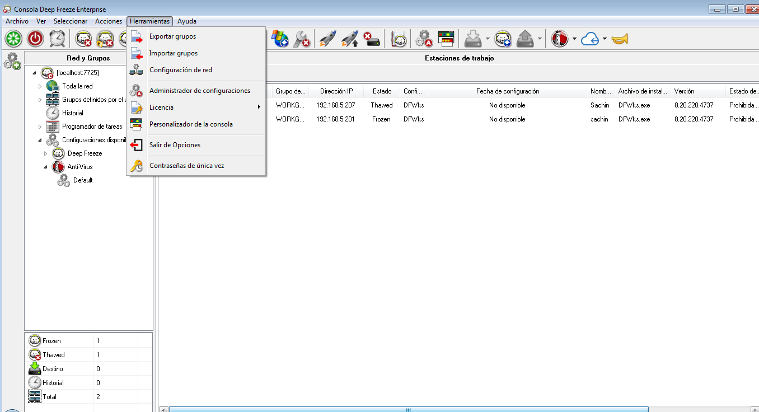Viewport: 759px width, 412px height.
Task: Click the alarm clock Wake-on-LAN toolbar icon
Action: click(57, 39)
